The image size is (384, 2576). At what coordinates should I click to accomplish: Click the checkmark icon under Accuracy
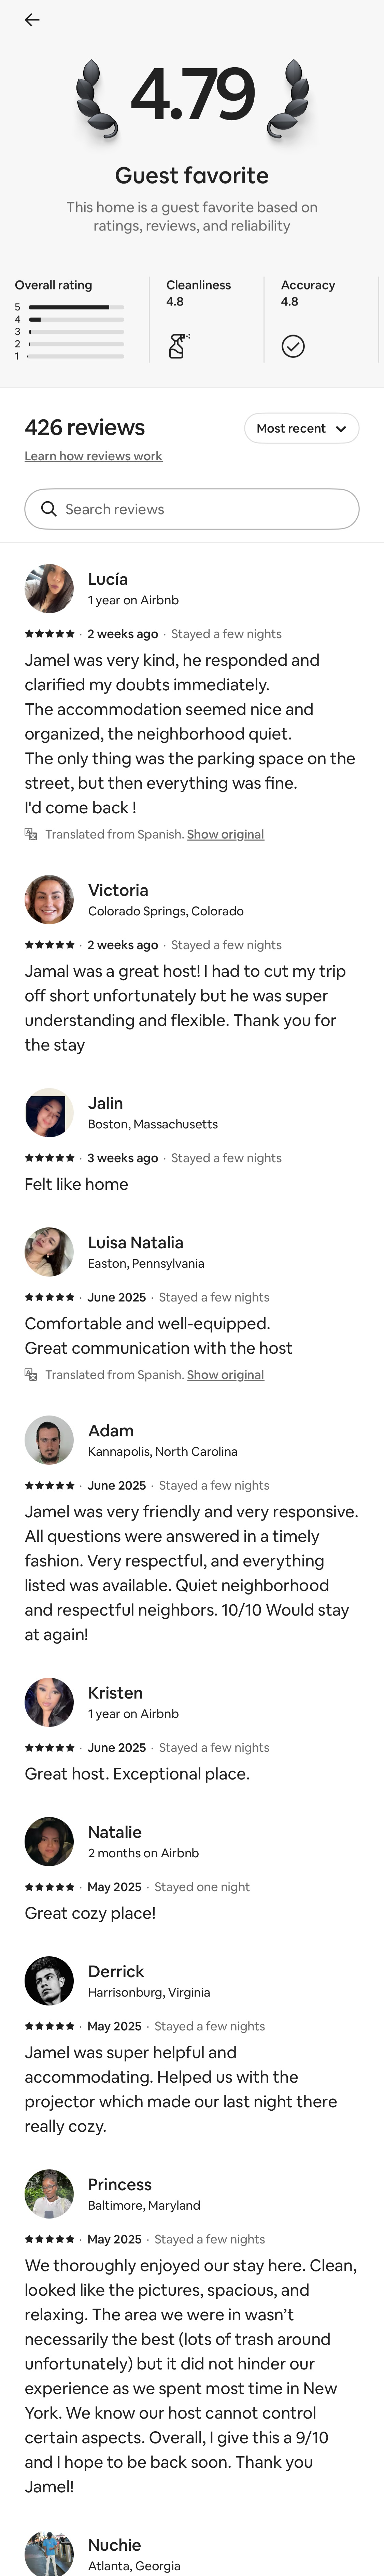[293, 344]
